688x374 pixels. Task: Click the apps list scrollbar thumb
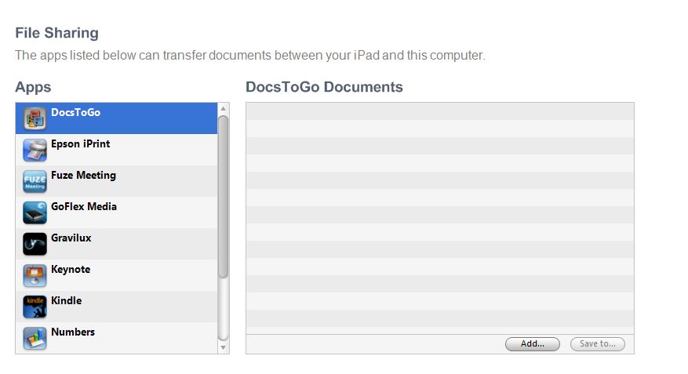pos(223,197)
